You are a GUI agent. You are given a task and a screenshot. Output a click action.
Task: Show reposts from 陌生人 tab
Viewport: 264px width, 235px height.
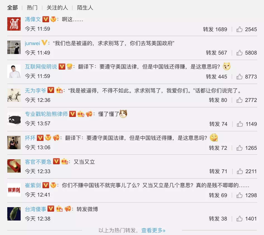coord(85,8)
